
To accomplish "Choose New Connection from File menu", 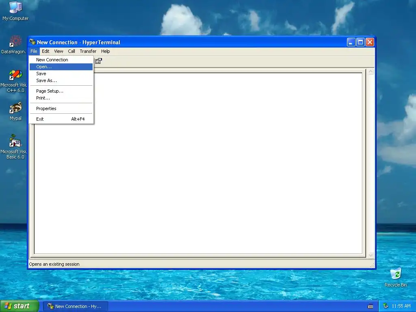I will tap(61, 60).
